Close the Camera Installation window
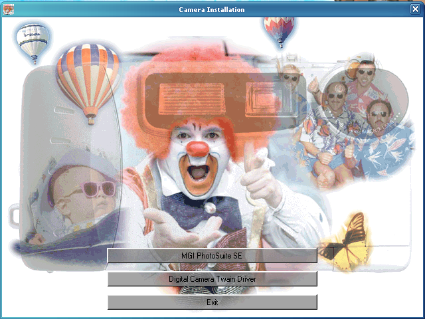 tap(415, 9)
